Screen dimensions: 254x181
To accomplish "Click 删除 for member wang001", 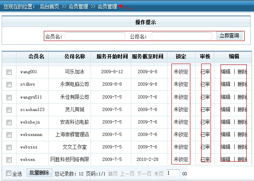I will 242,72.
